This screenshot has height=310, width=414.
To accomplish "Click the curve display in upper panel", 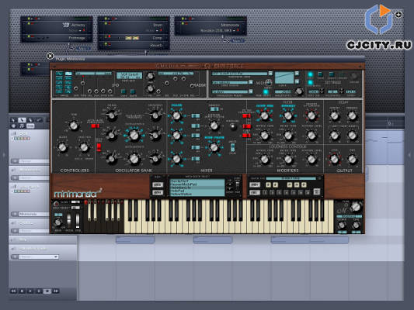I will tap(284, 77).
